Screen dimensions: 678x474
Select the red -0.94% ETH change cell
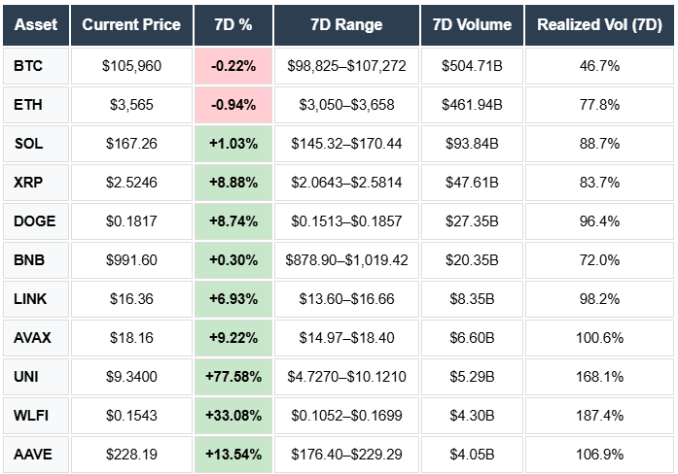(232, 105)
